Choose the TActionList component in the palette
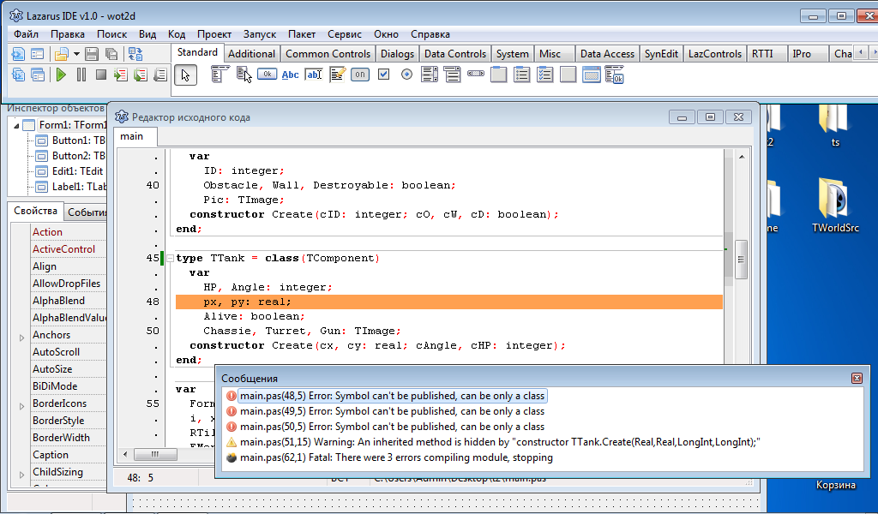878x514 pixels. tap(614, 75)
